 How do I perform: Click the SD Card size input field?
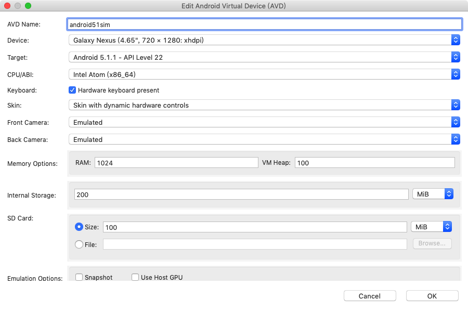coord(255,227)
